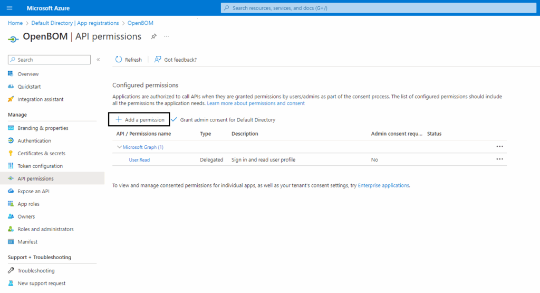Image resolution: width=540 pixels, height=293 pixels.
Task: Click the Microsoft Azure portal title
Action: pos(48,8)
